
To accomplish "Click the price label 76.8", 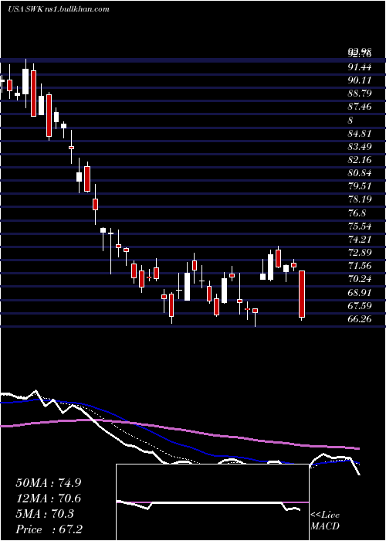I will click(357, 213).
